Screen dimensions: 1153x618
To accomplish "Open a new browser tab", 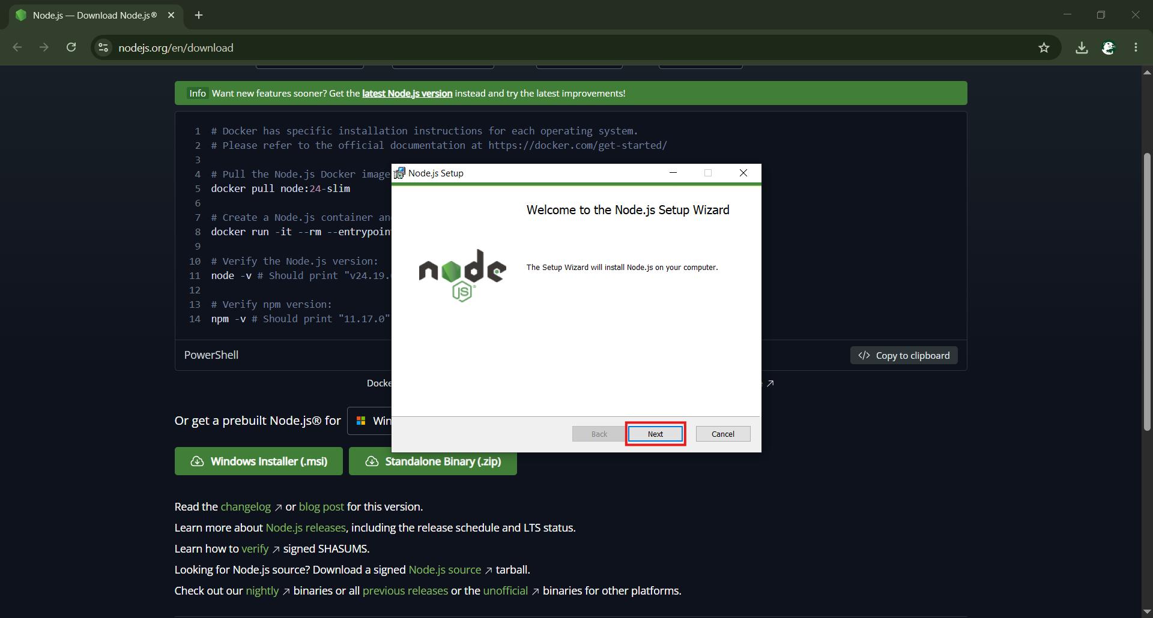I will click(x=199, y=15).
